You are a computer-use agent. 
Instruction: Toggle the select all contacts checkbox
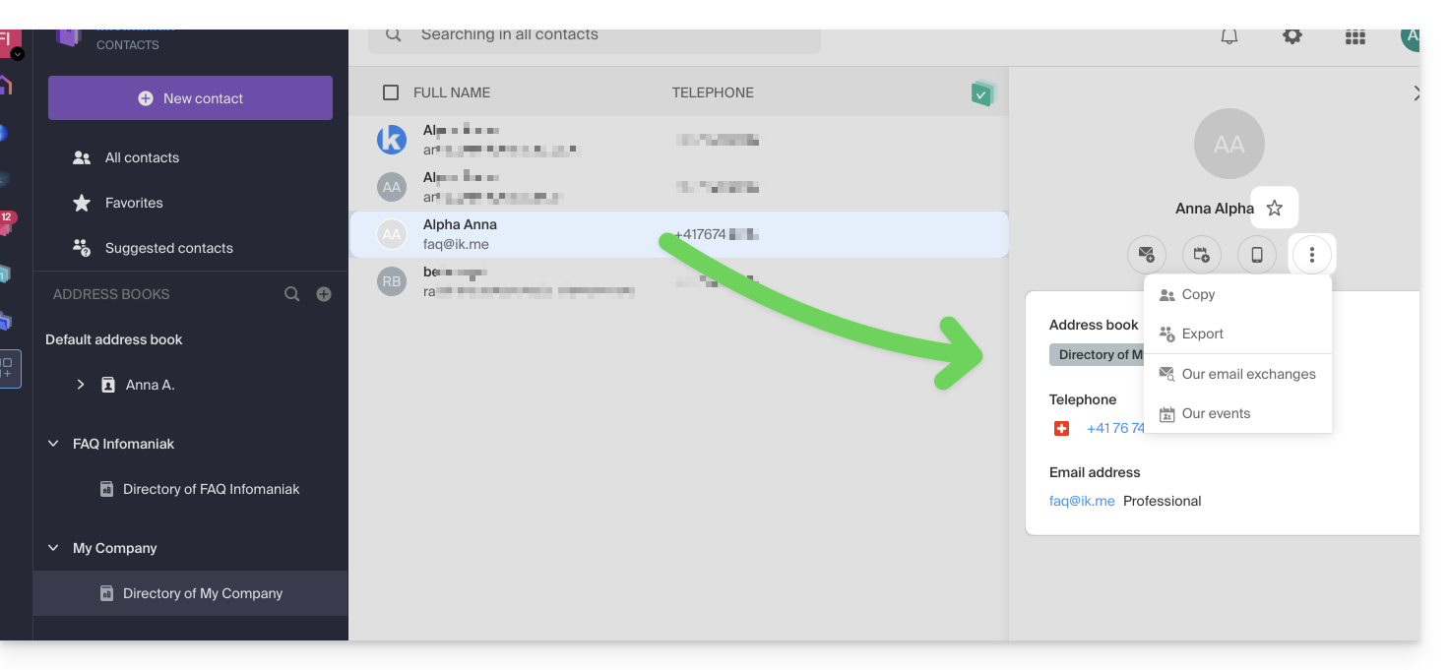coord(391,92)
